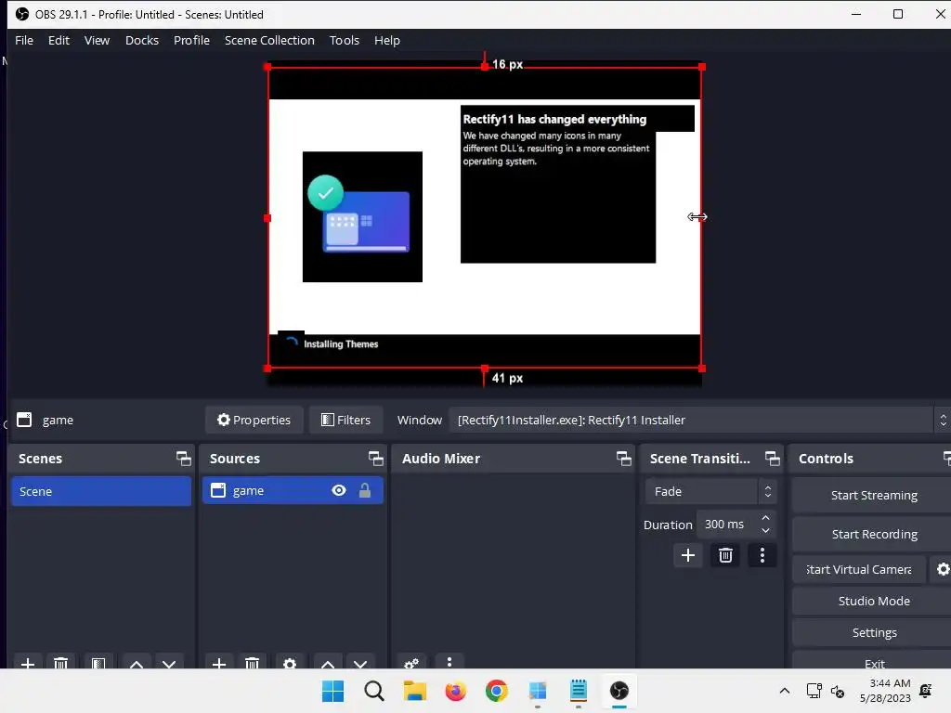Move the scene up with the arrow
Viewport: 951px width, 713px height.
tap(137, 663)
